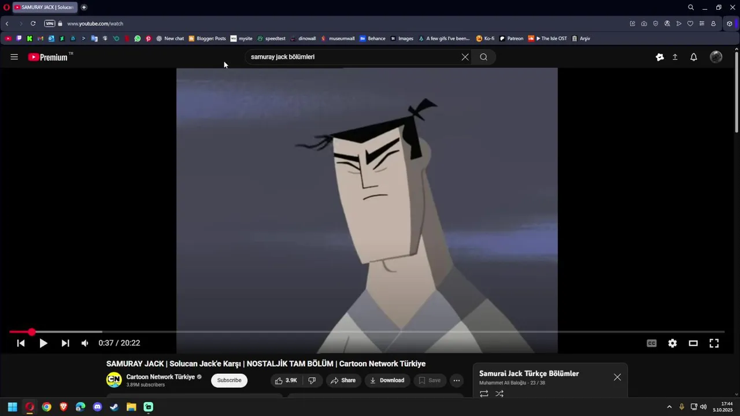Click the Save button
The width and height of the screenshot is (740, 416).
430,380
